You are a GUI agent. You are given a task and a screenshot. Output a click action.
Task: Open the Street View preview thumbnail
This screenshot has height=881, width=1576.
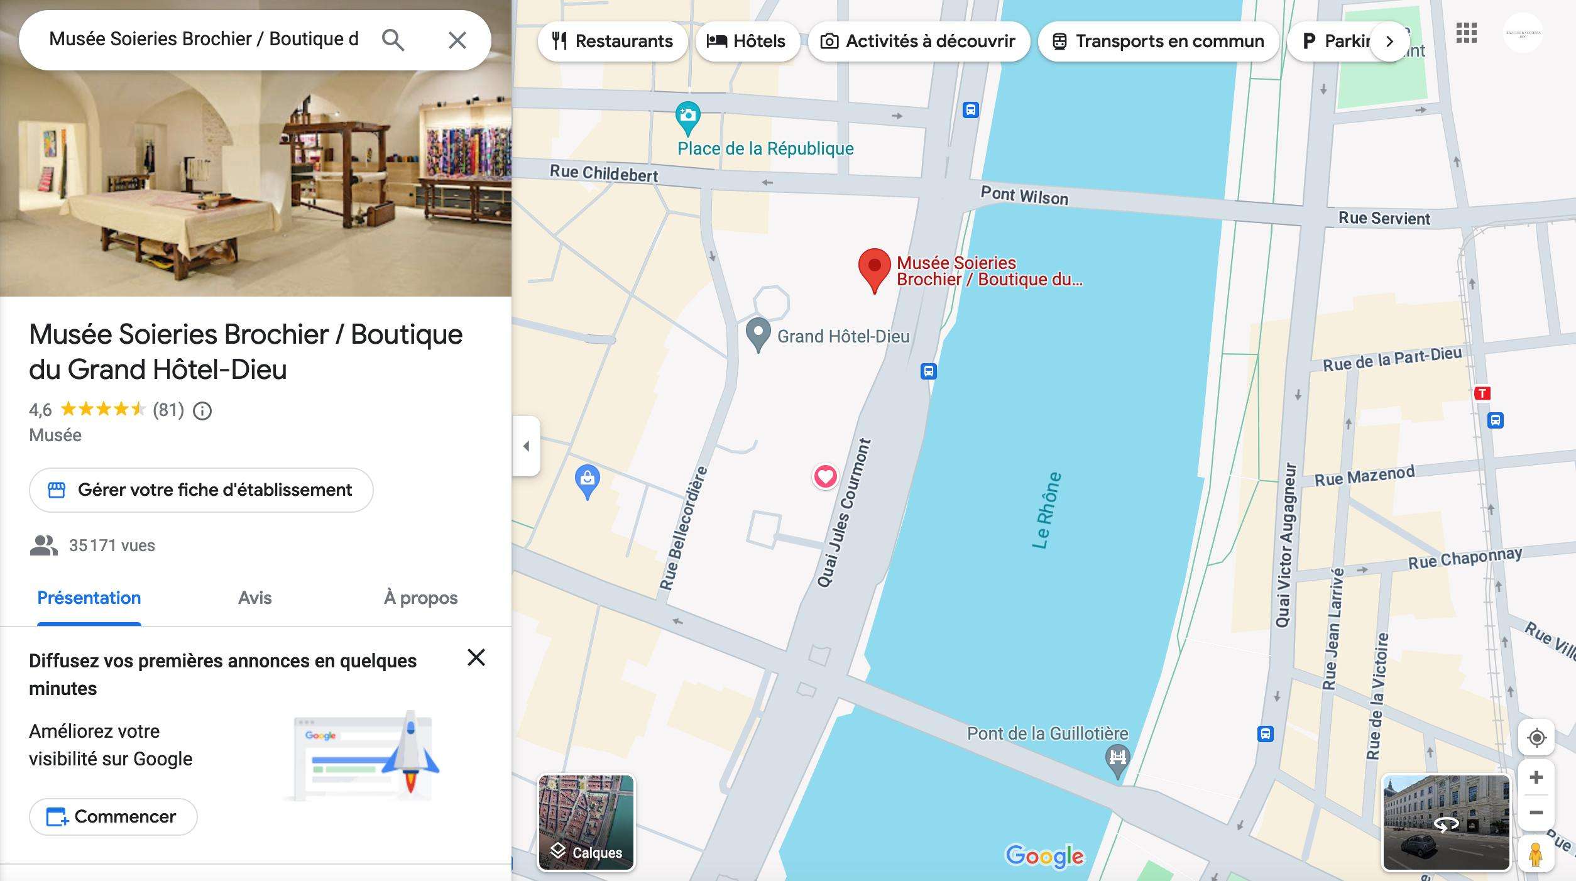tap(1446, 823)
